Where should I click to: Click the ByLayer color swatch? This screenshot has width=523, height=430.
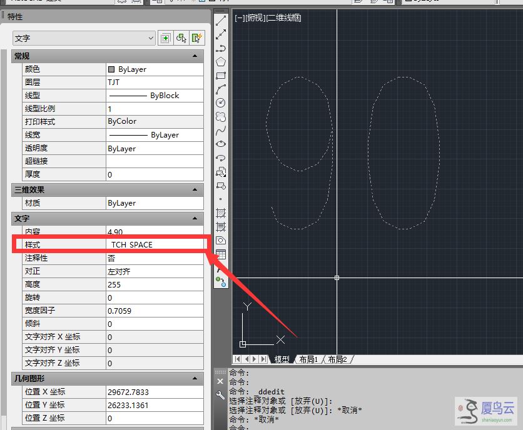click(111, 69)
